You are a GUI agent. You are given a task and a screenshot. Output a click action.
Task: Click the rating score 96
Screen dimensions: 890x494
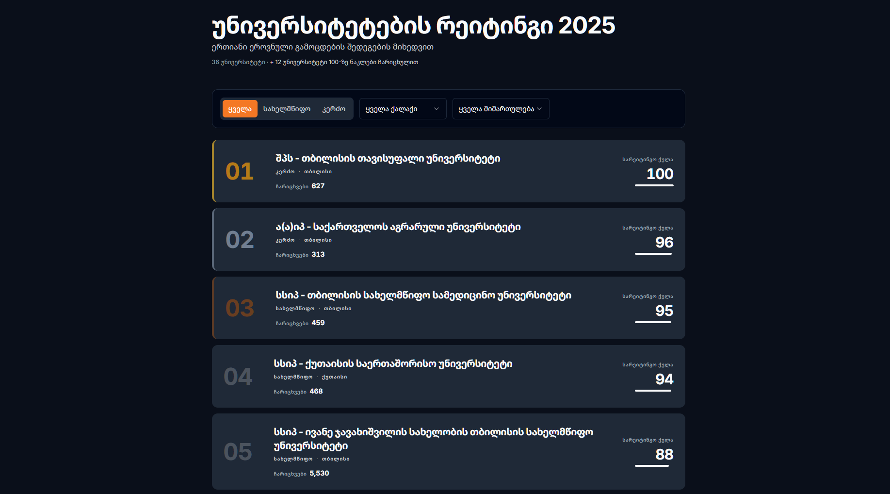664,242
